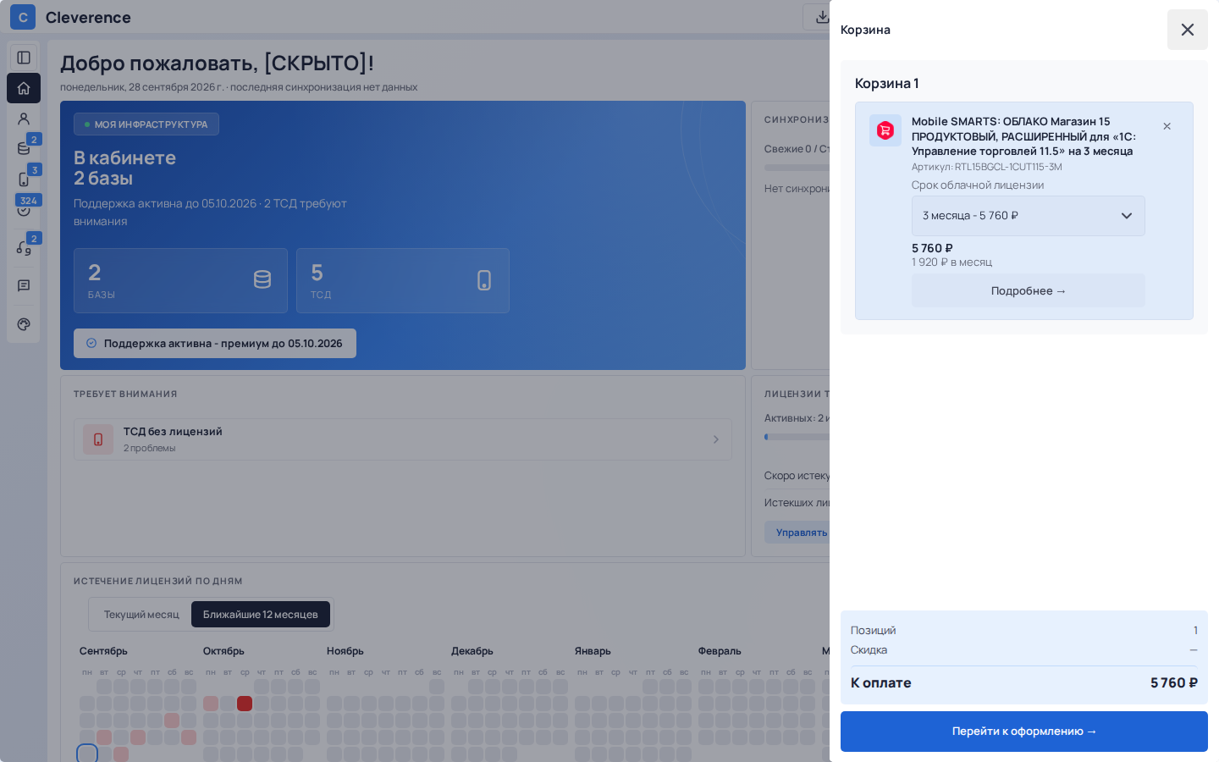Open the user profile sidebar icon
This screenshot has width=1219, height=762.
tap(24, 119)
